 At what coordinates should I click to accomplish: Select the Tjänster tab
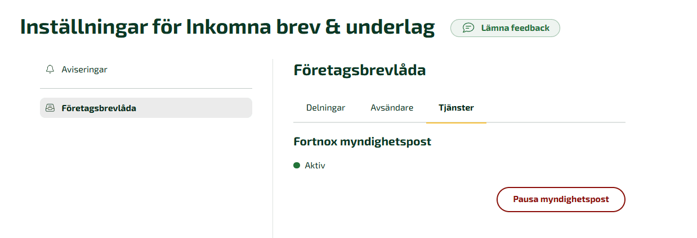(456, 108)
